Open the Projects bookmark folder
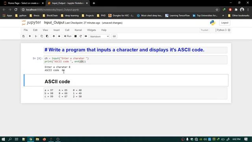Screen dimensions: 252x142 coord(88,16)
